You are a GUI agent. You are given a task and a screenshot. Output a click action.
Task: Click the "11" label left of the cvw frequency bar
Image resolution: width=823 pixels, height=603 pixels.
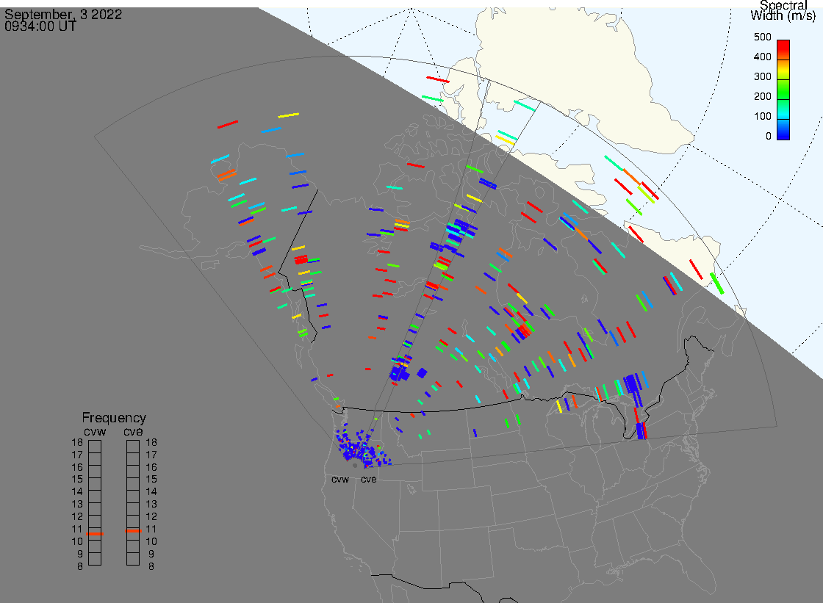[77, 529]
